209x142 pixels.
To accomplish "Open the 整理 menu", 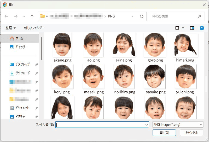I will 10,28.
